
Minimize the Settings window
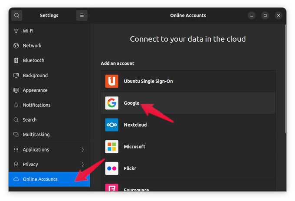[x=252, y=16]
